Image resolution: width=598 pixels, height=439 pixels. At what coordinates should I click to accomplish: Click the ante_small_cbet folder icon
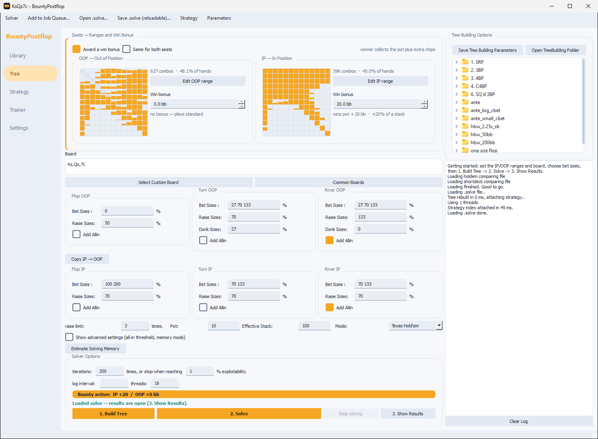[x=465, y=118]
